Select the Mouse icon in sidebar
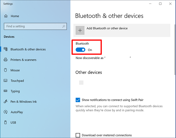The height and width of the screenshot is (138, 176). pyautogui.click(x=5, y=70)
